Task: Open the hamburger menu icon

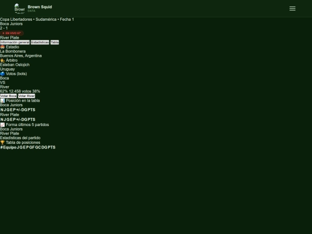Action: [292, 8]
